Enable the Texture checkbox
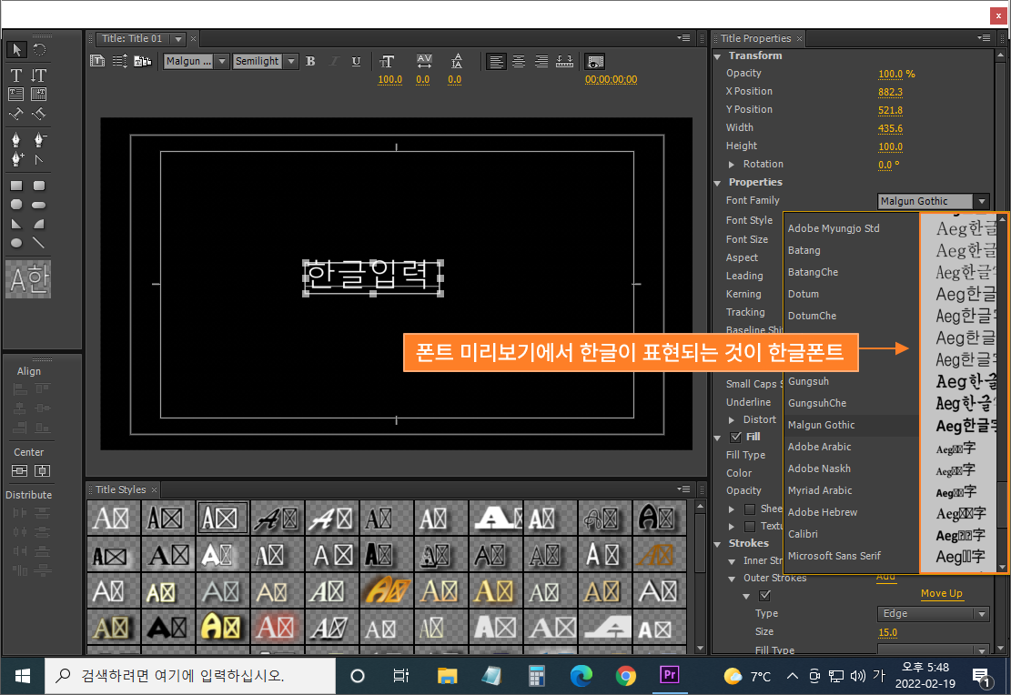 (750, 526)
